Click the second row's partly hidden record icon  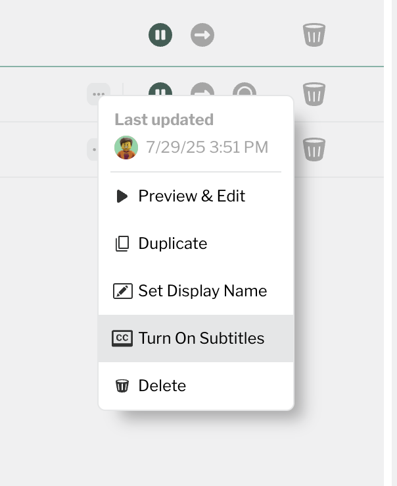coord(245,90)
